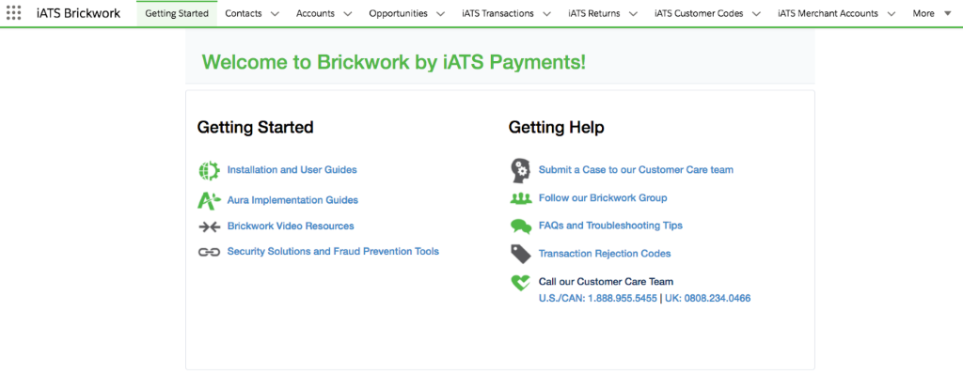Click the Getting Help heading
The height and width of the screenshot is (390, 963).
557,127
